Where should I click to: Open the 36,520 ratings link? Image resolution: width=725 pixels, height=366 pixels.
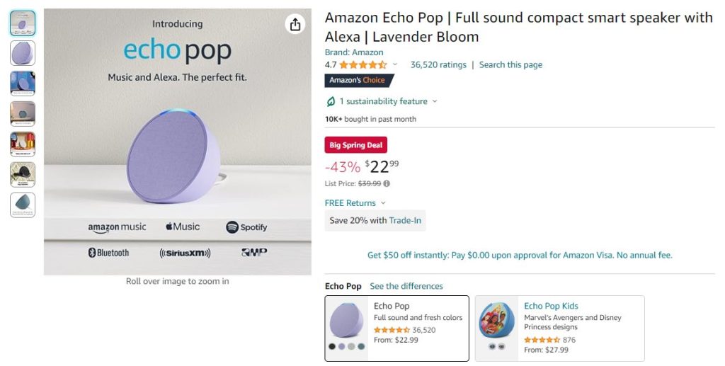pos(438,64)
